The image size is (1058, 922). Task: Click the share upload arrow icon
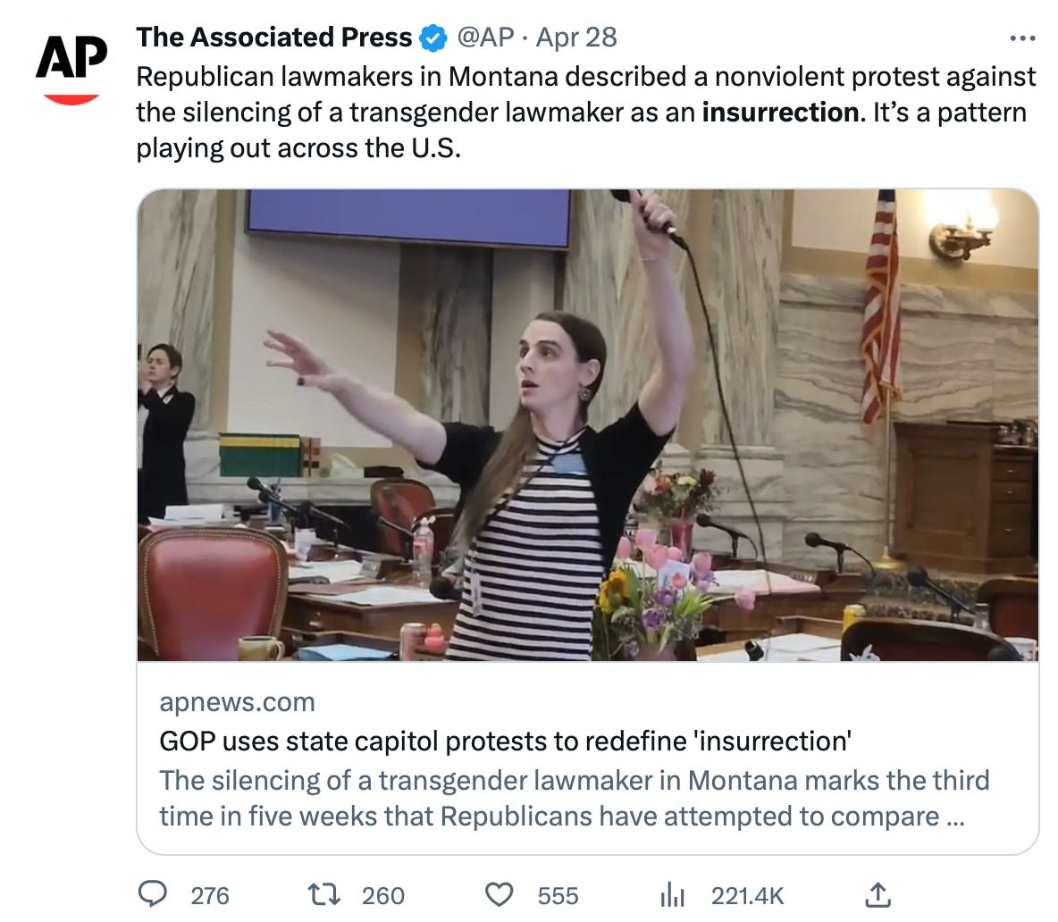[x=878, y=893]
